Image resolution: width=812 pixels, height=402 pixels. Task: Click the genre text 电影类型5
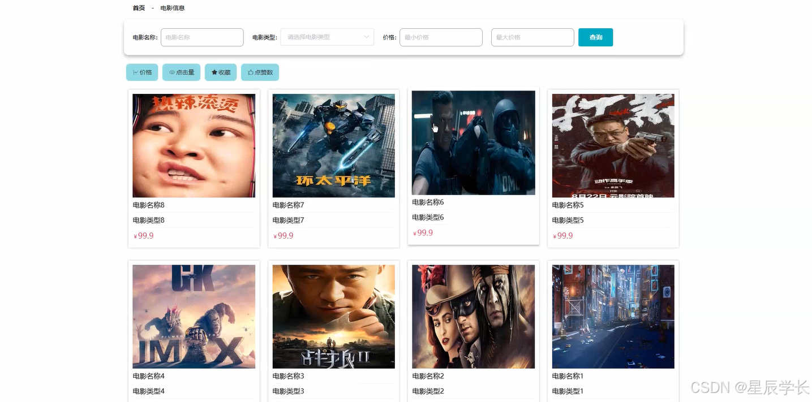coord(568,221)
